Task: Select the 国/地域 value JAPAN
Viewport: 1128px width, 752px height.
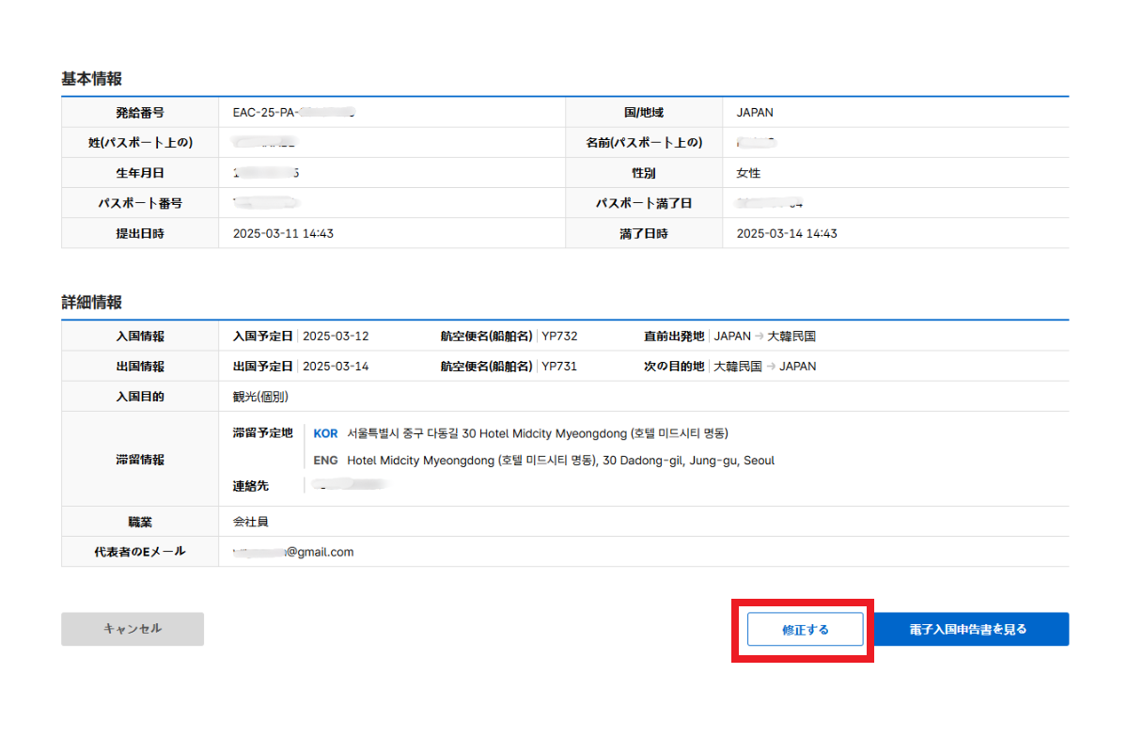Action: pyautogui.click(x=755, y=113)
